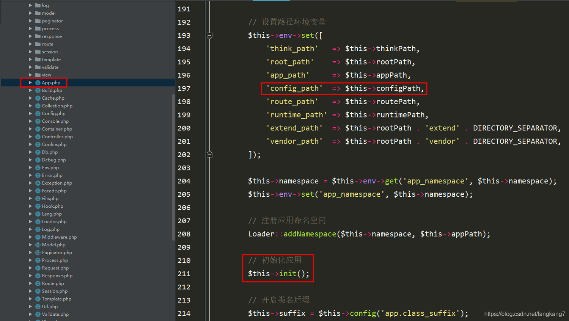Click the template folder icon

coord(38,60)
